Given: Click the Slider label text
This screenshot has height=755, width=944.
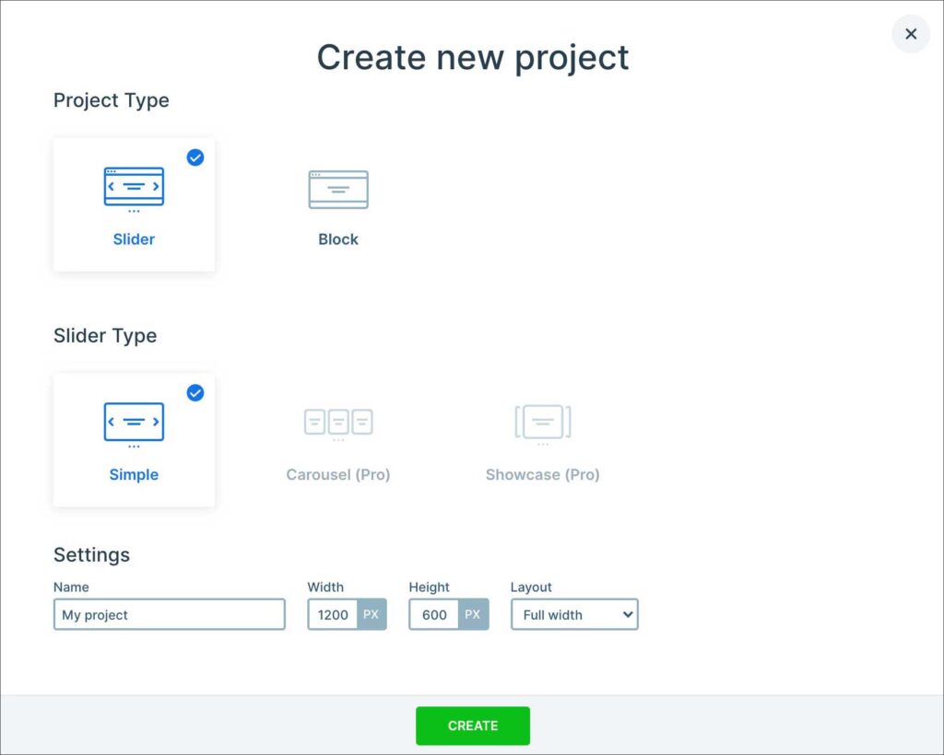Looking at the screenshot, I should pyautogui.click(x=134, y=239).
